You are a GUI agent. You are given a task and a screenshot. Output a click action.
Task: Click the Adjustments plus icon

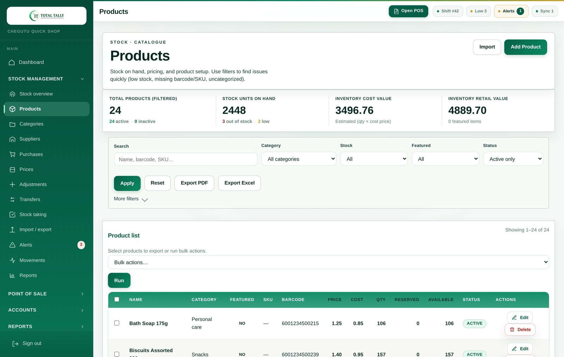pyautogui.click(x=12, y=184)
